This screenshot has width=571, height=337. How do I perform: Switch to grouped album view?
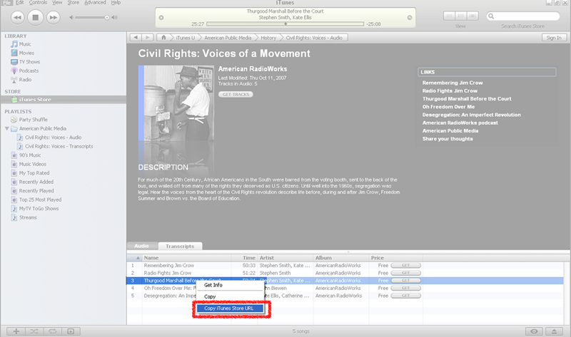coord(461,16)
